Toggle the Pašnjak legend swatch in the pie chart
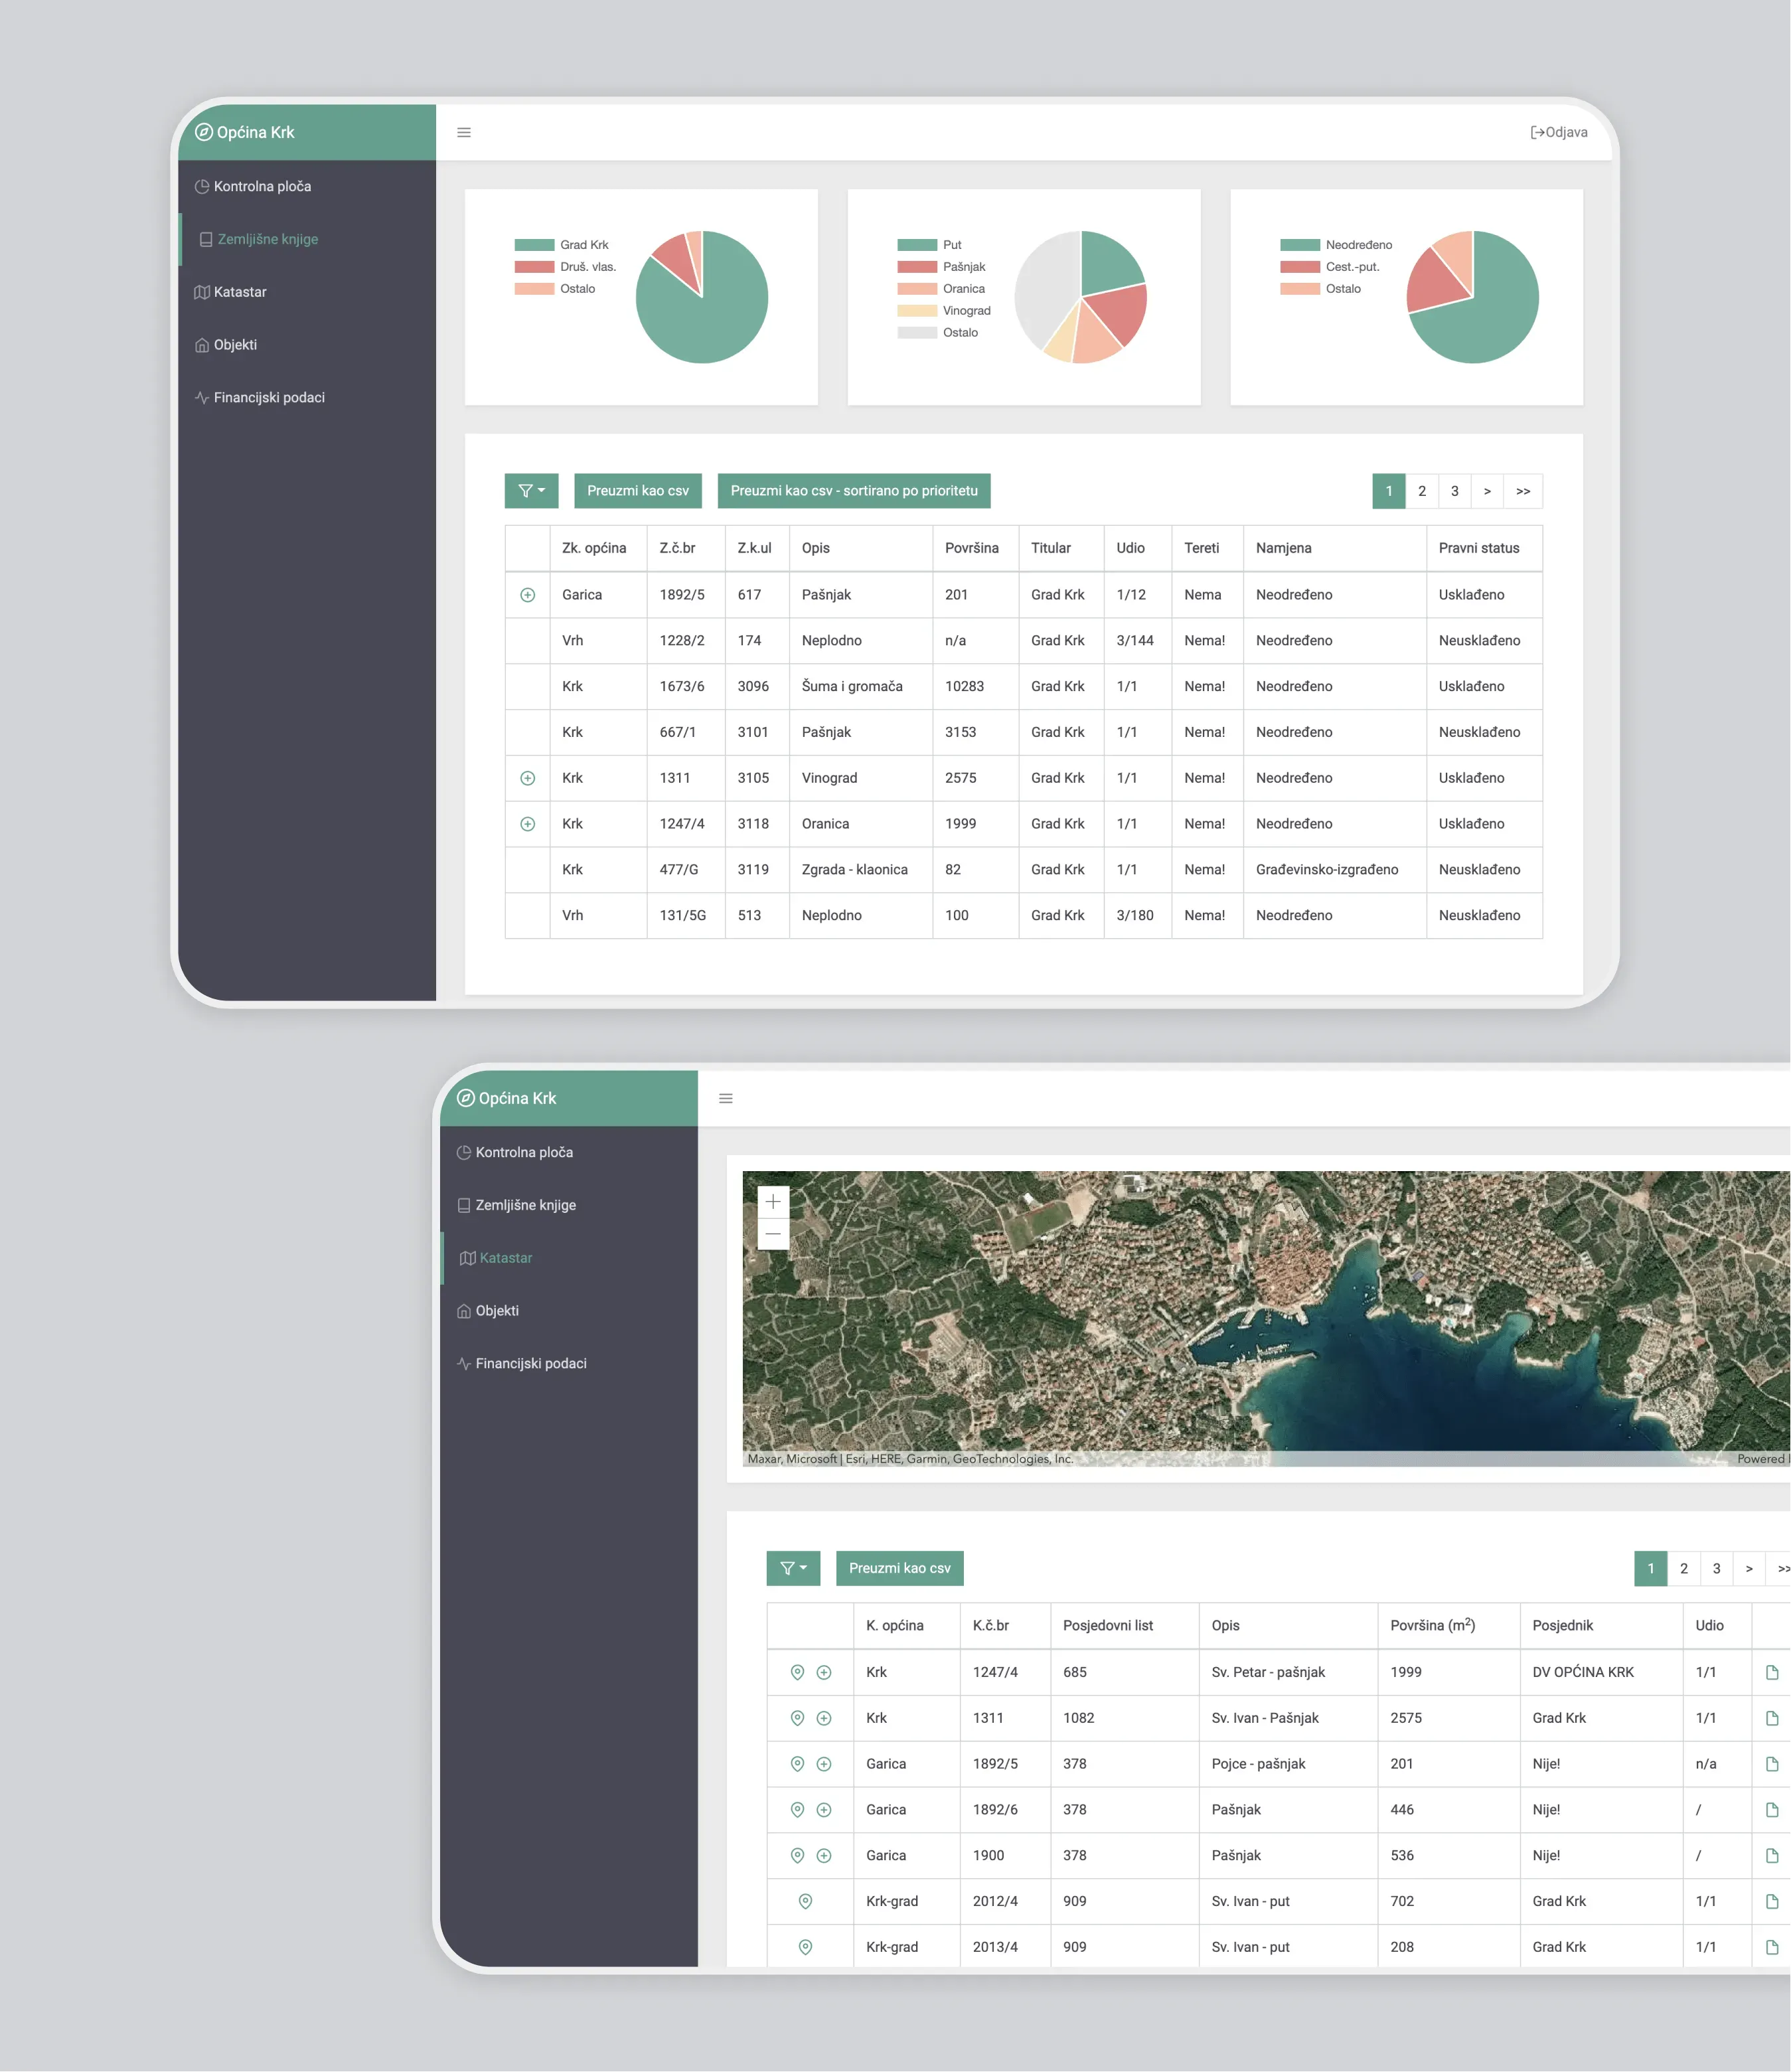 pyautogui.click(x=916, y=267)
